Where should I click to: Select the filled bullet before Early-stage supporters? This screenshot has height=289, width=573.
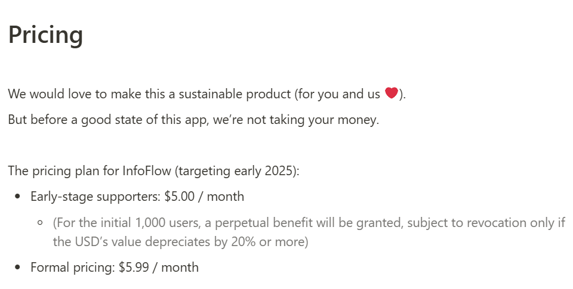[18, 196]
